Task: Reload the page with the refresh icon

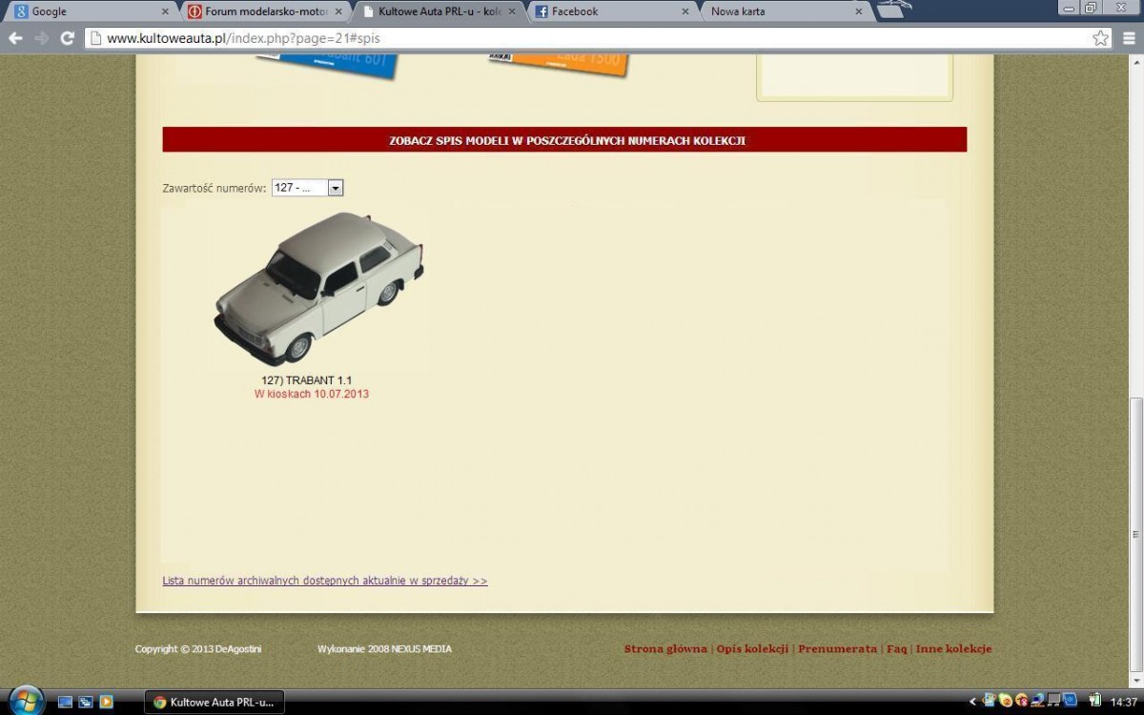Action: 67,38
